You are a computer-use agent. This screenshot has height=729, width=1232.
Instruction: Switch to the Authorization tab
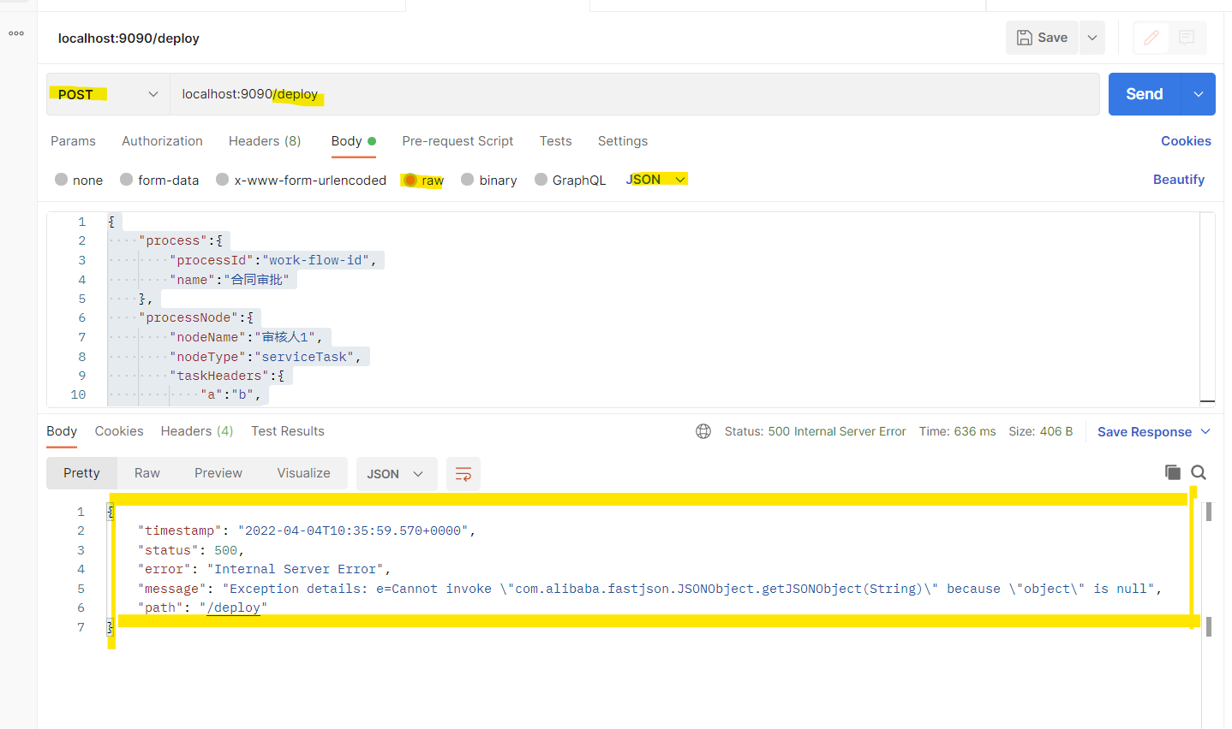pos(162,140)
